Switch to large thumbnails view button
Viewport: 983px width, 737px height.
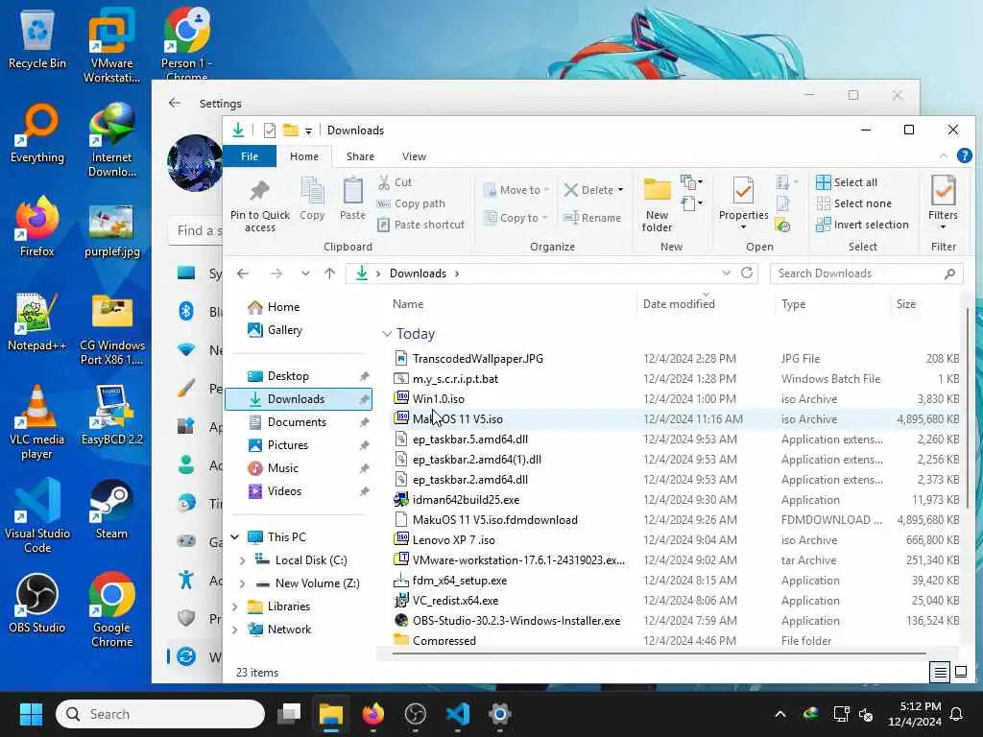click(960, 673)
